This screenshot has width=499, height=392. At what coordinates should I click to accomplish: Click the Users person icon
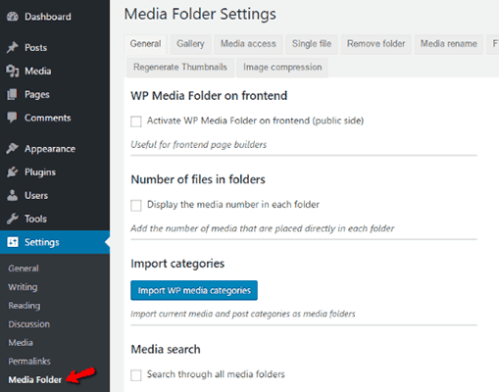pyautogui.click(x=13, y=195)
